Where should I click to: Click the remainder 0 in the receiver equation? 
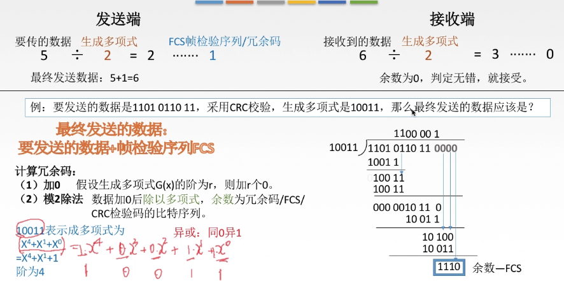click(549, 55)
